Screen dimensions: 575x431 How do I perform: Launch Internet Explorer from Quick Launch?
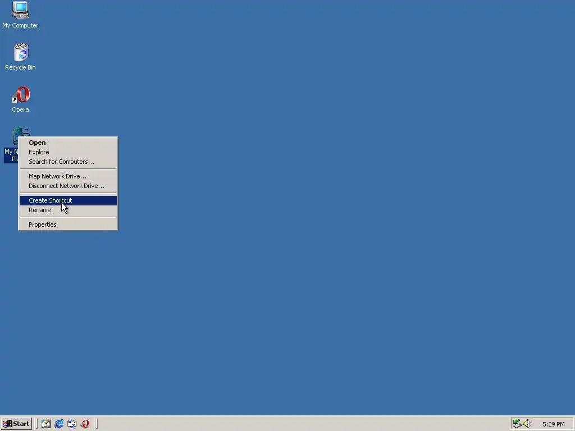59,424
